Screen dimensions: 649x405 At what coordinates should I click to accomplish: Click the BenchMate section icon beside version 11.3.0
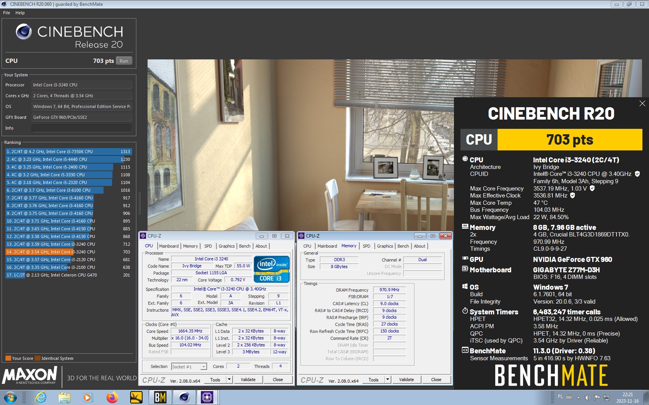point(465,350)
